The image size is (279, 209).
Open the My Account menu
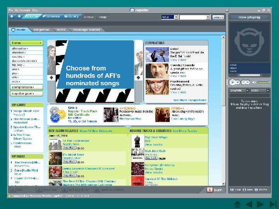coord(22,10)
